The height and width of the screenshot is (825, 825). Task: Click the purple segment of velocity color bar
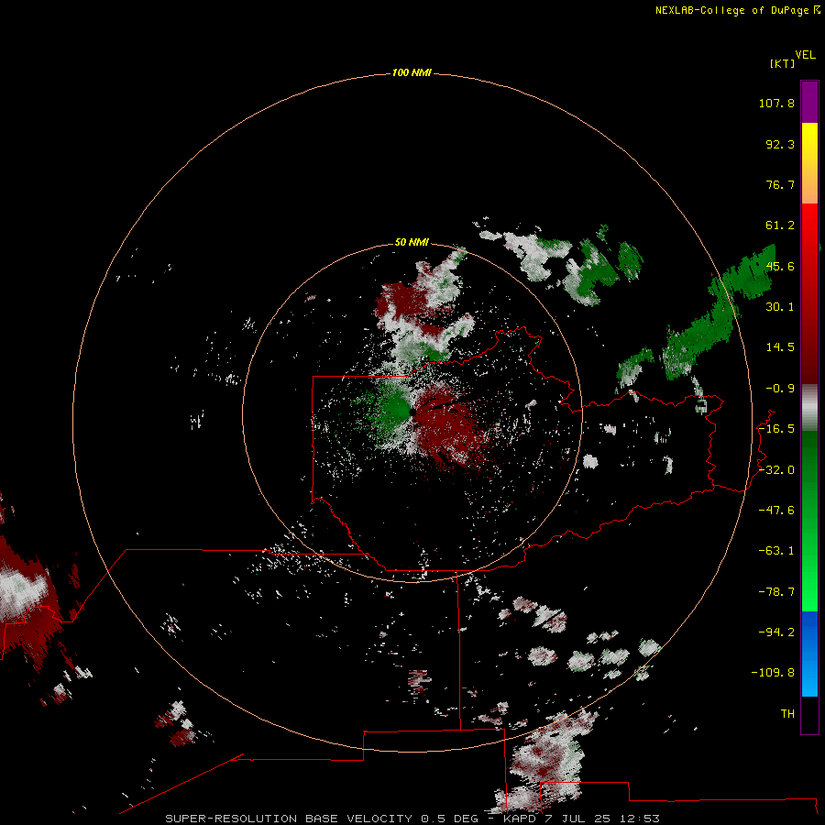(809, 102)
